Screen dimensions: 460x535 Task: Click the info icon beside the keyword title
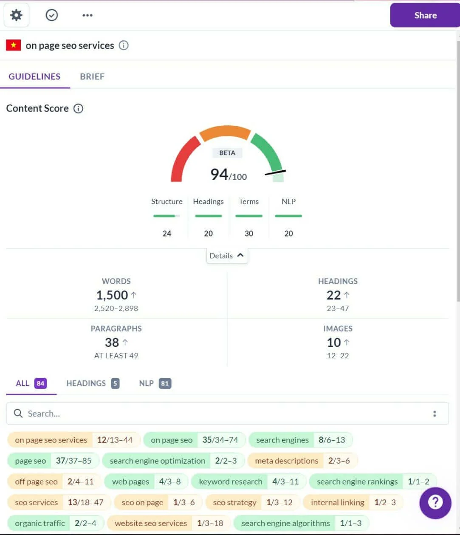tap(123, 45)
